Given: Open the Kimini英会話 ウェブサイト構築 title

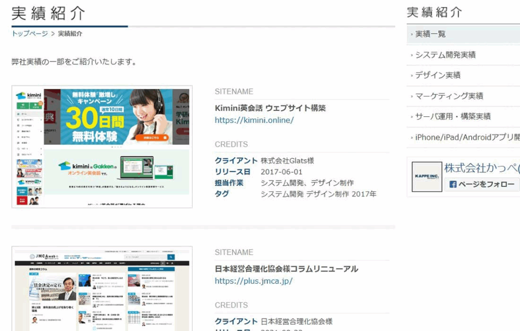Looking at the screenshot, I should 270,108.
